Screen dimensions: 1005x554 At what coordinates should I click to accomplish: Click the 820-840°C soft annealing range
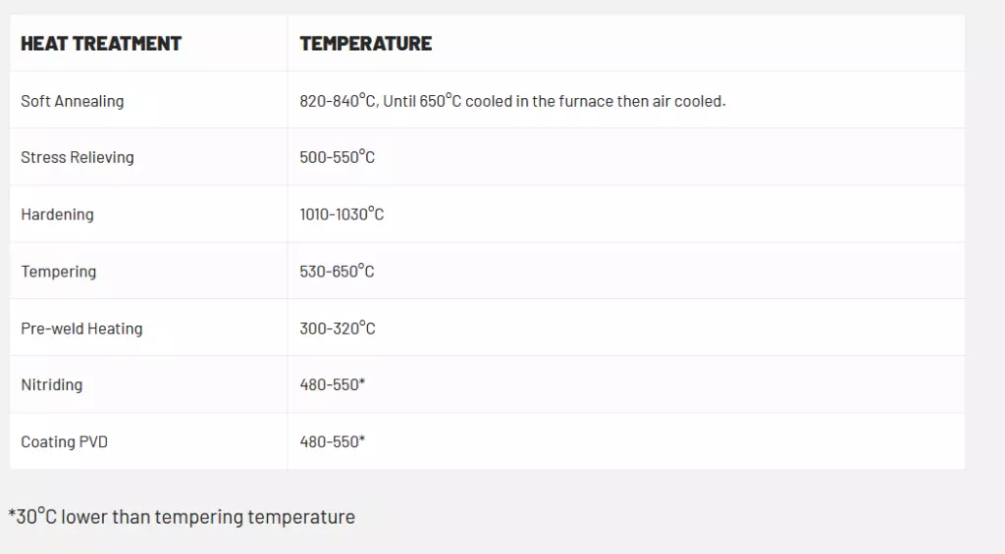pos(338,101)
